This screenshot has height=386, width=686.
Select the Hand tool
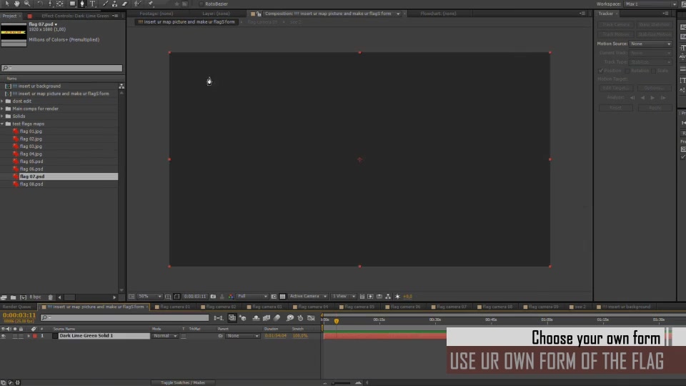click(x=16, y=4)
